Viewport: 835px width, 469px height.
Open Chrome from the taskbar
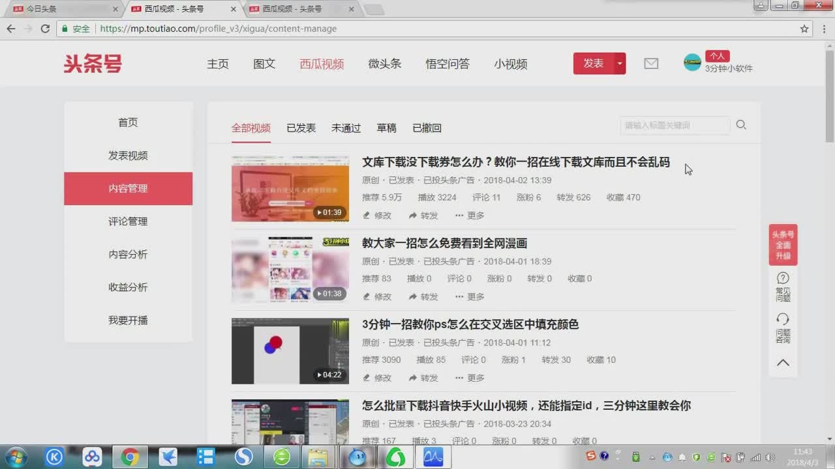tap(130, 457)
